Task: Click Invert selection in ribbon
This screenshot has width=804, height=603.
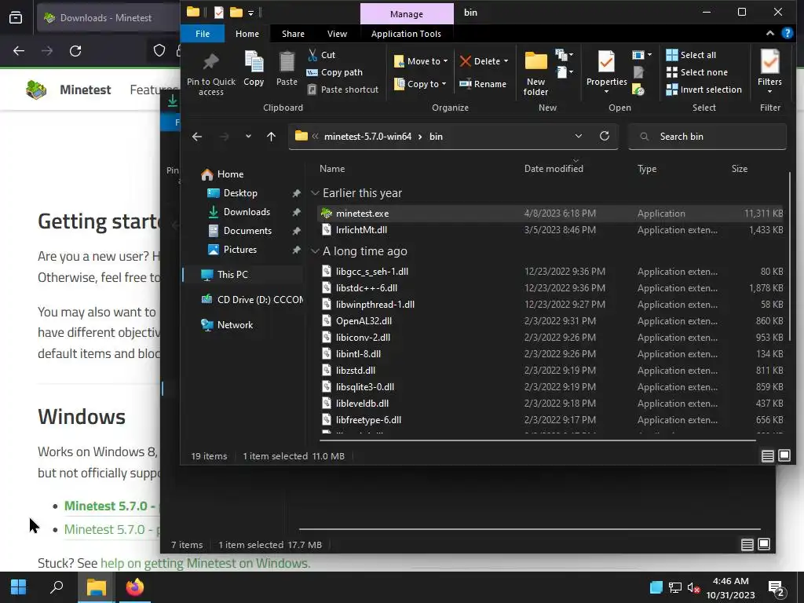Action: click(703, 90)
